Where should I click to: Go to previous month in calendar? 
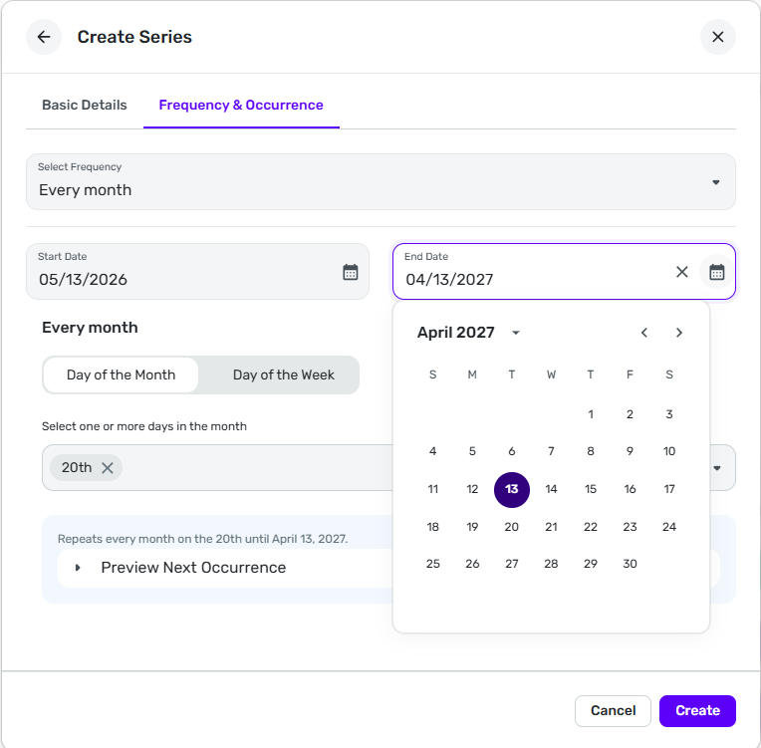pyautogui.click(x=644, y=333)
